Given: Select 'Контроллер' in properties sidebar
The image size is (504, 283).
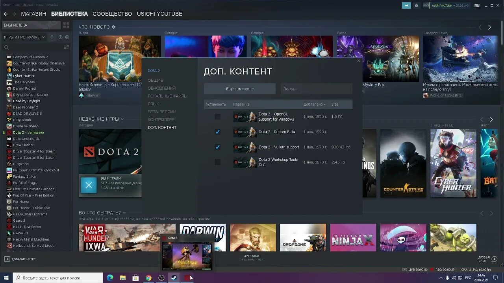Looking at the screenshot, I should click(161, 119).
